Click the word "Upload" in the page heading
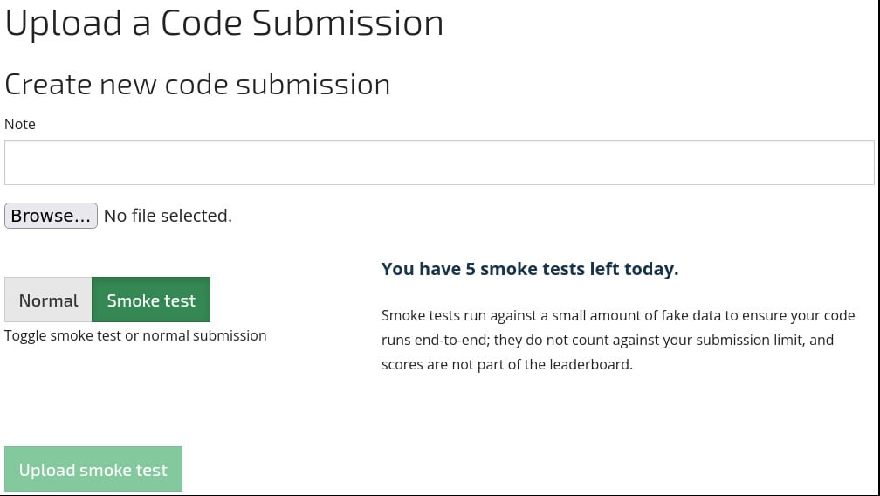This screenshot has height=496, width=880. pyautogui.click(x=63, y=24)
